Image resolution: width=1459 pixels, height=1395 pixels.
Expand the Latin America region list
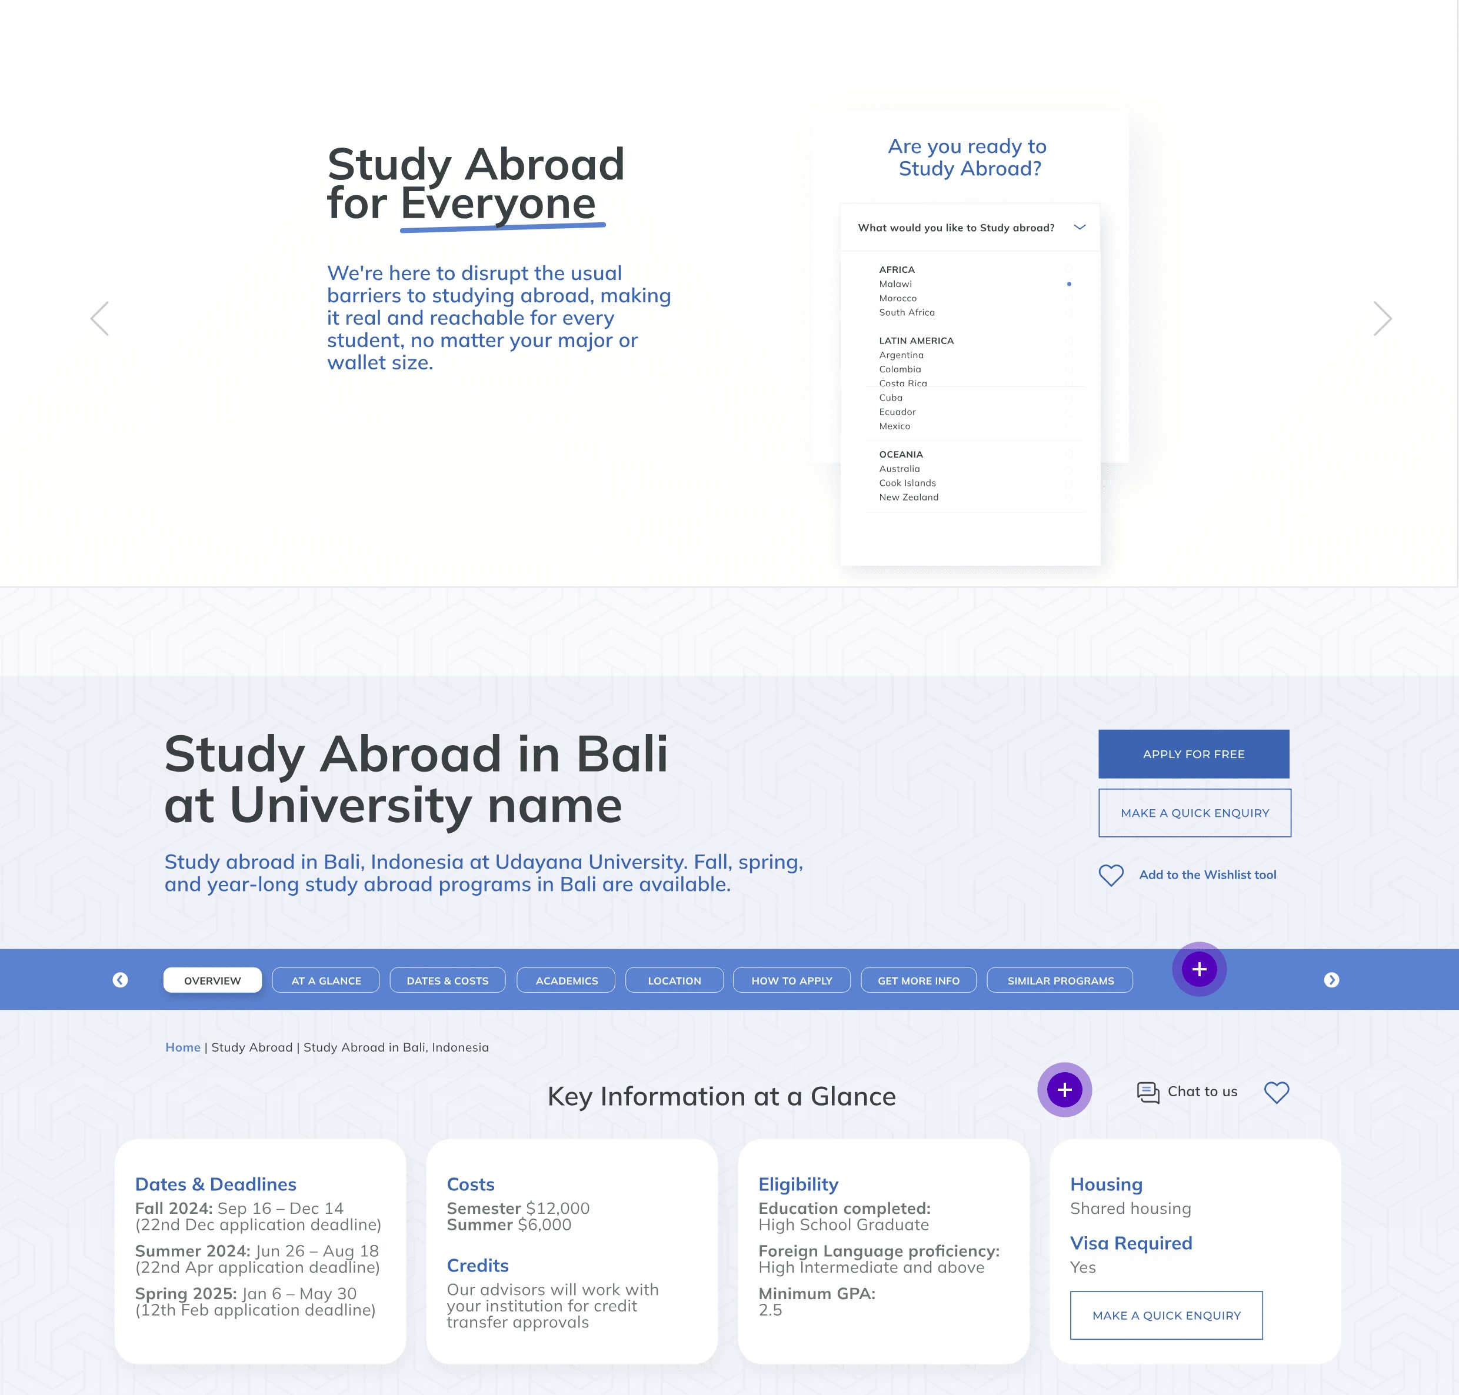(917, 340)
